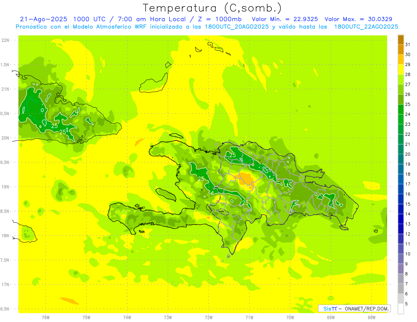
Task: Click the "1000 UTC" time text
Action: tap(89, 19)
